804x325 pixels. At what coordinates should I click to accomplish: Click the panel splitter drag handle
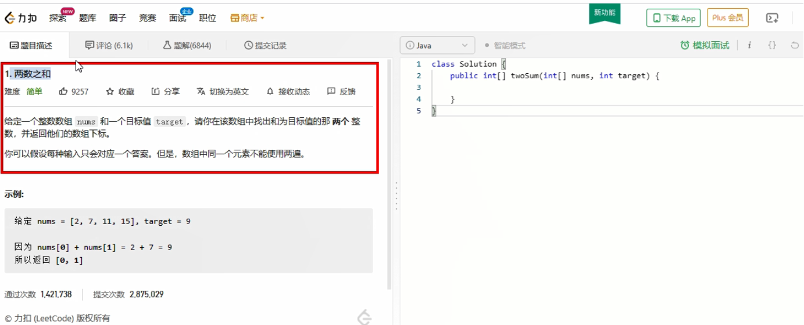(396, 196)
